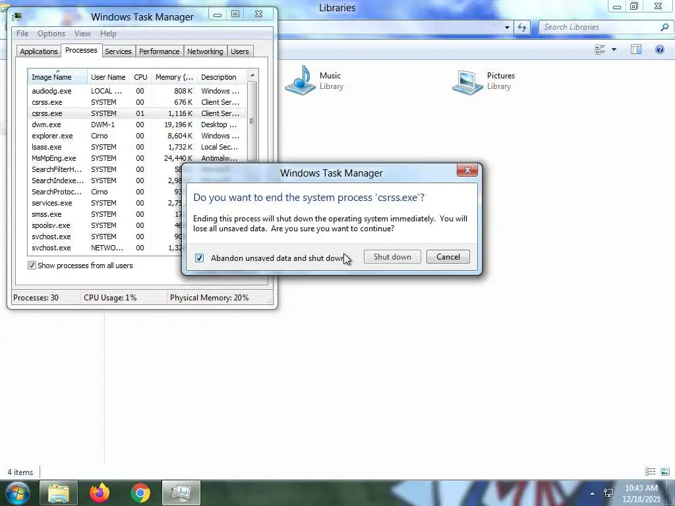675x506 pixels.
Task: Click the process list vertical scrollbar thumb
Action: click(x=252, y=121)
